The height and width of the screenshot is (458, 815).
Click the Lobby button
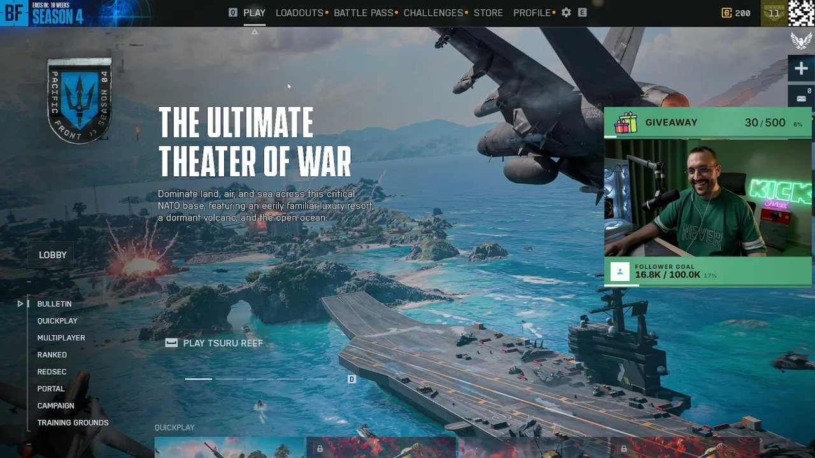click(x=53, y=255)
